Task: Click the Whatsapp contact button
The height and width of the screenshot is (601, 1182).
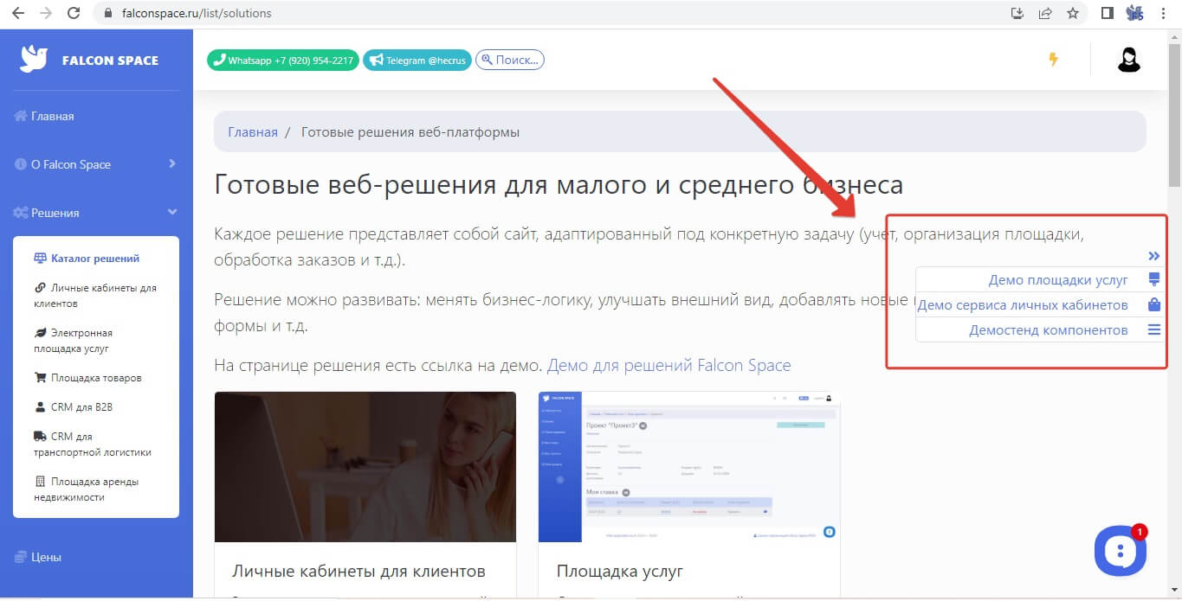Action: coord(282,61)
